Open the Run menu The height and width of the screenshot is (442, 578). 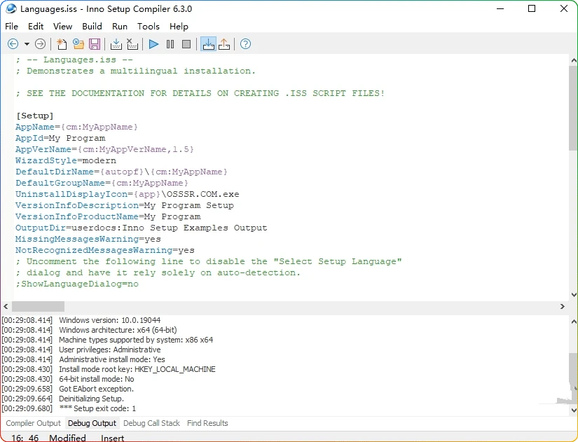coord(120,27)
